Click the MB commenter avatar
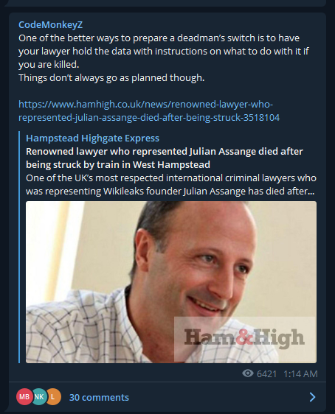 pos(24,397)
